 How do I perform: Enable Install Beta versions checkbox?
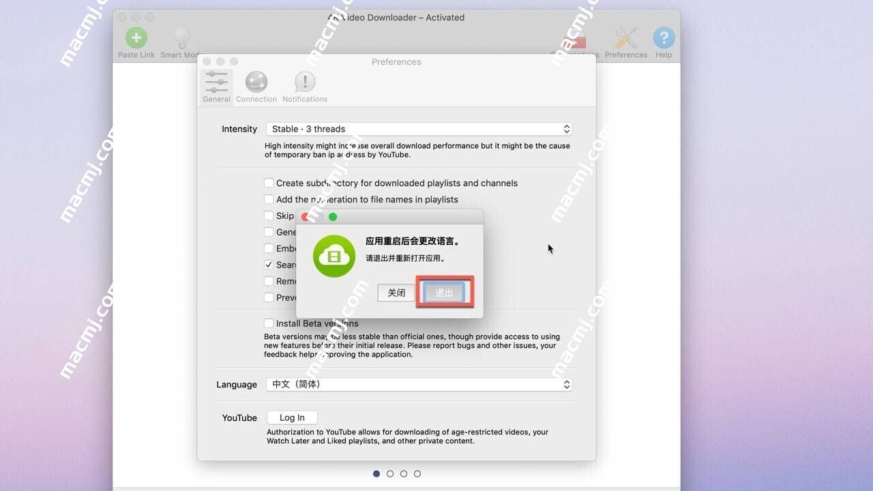coord(269,323)
